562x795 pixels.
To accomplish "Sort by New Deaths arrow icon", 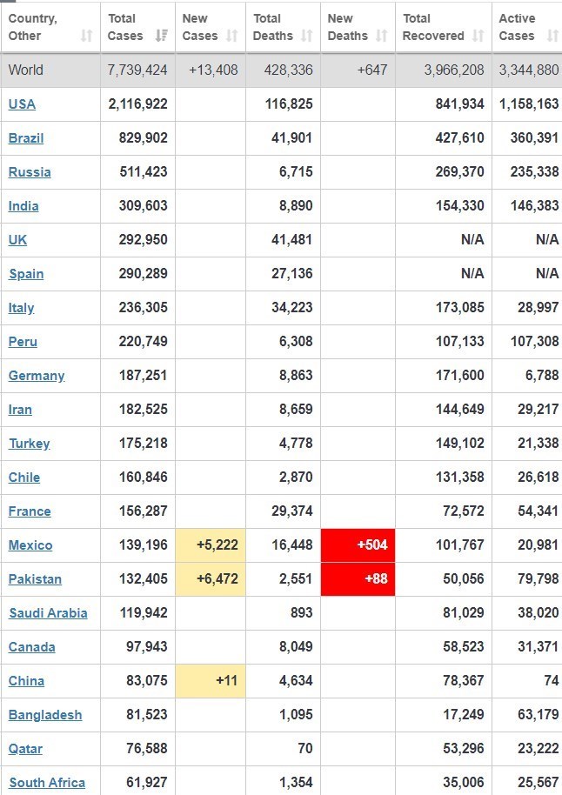I will click(381, 36).
